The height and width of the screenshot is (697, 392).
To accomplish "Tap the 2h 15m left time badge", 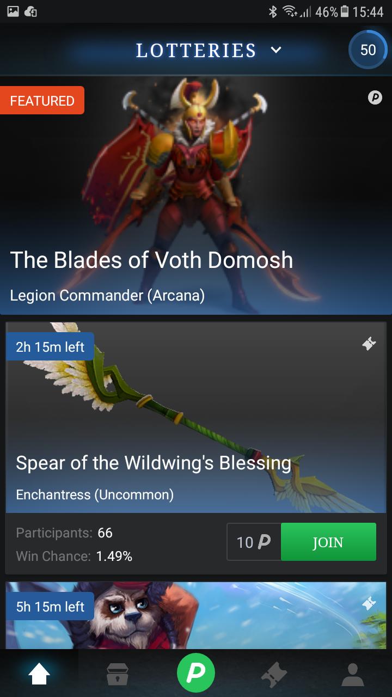I will point(50,347).
